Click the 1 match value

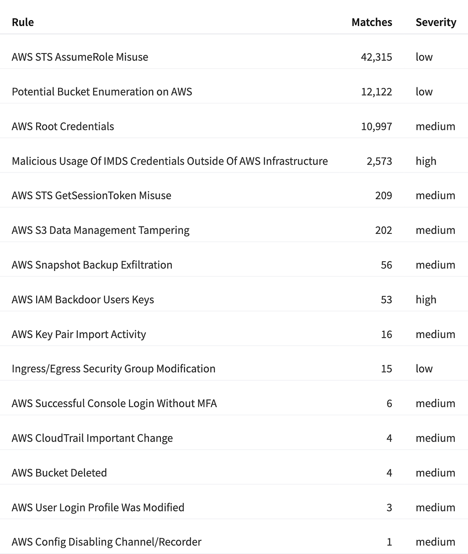389,542
